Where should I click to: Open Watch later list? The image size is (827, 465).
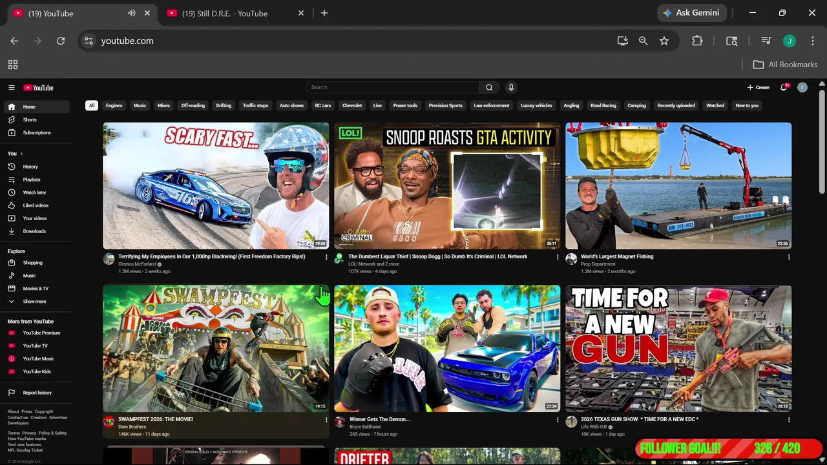pyautogui.click(x=36, y=192)
